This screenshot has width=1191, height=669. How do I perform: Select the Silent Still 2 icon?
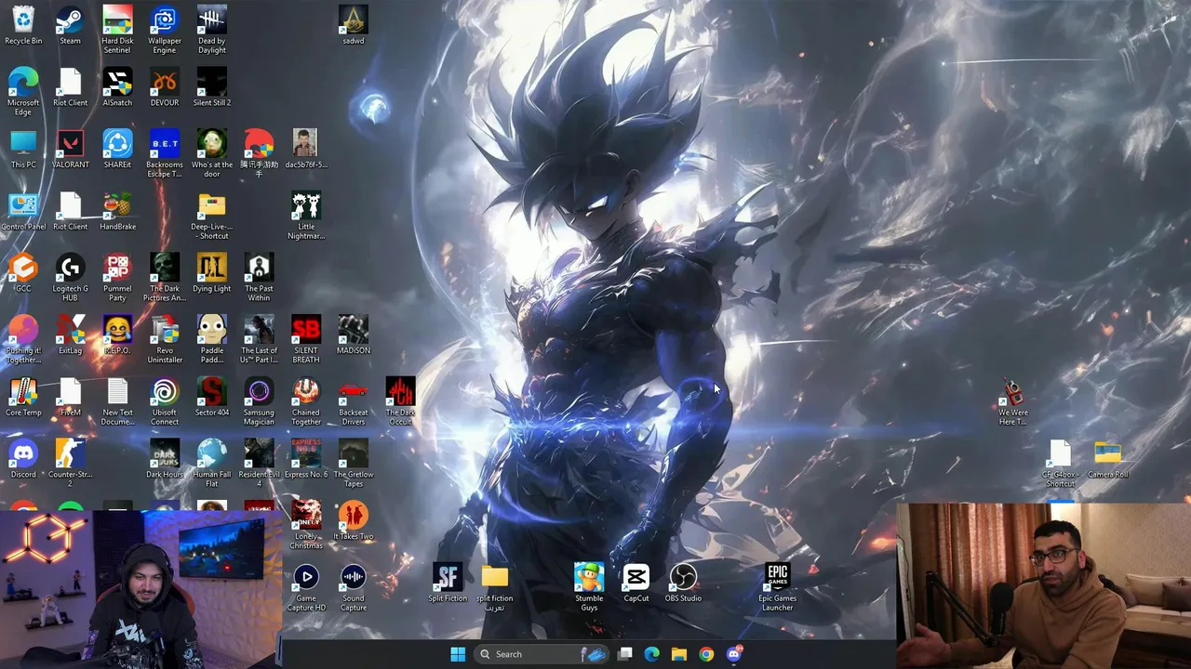[211, 88]
